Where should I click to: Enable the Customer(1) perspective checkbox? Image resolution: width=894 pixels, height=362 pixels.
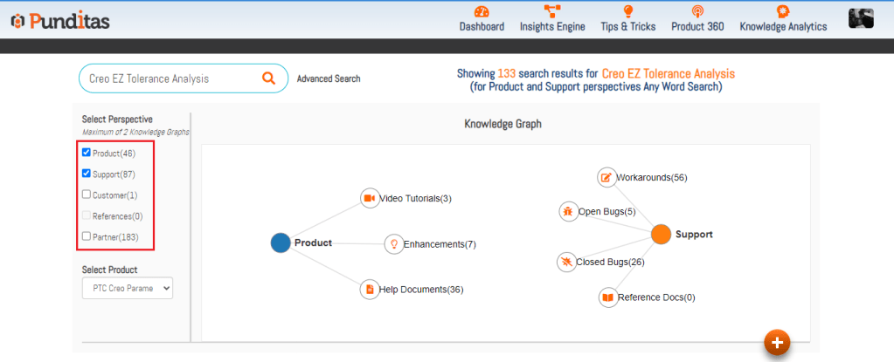pyautogui.click(x=87, y=195)
